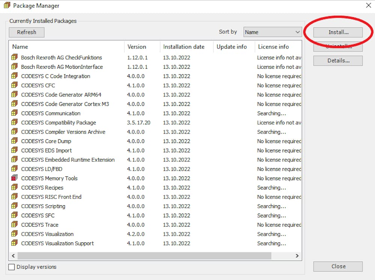This screenshot has width=375, height=280.
Task: Select the CODESYS RISC Front End name
Action: [x=51, y=197]
